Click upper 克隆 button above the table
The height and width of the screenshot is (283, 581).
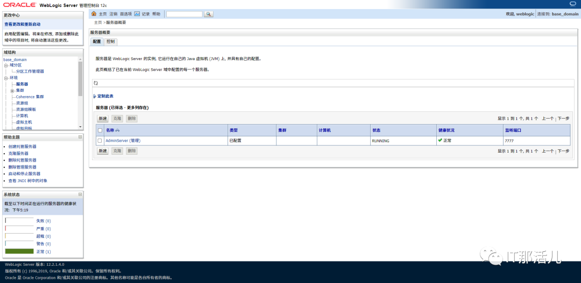(117, 119)
